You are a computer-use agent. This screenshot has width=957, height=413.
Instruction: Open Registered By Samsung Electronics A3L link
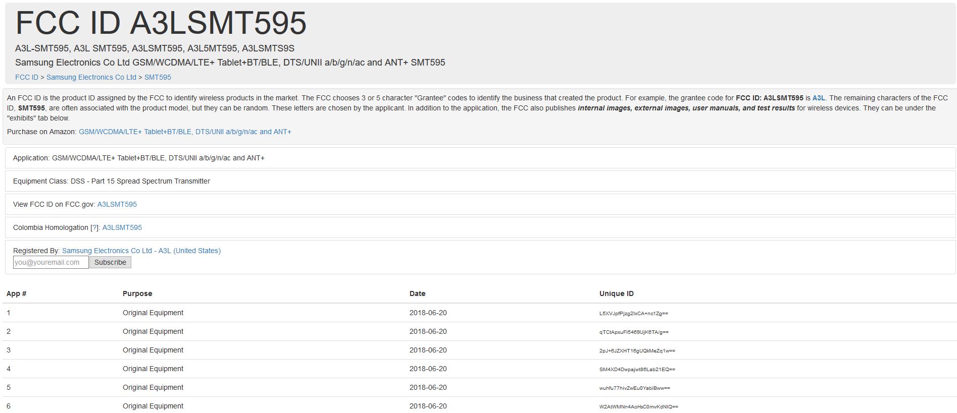click(x=141, y=251)
